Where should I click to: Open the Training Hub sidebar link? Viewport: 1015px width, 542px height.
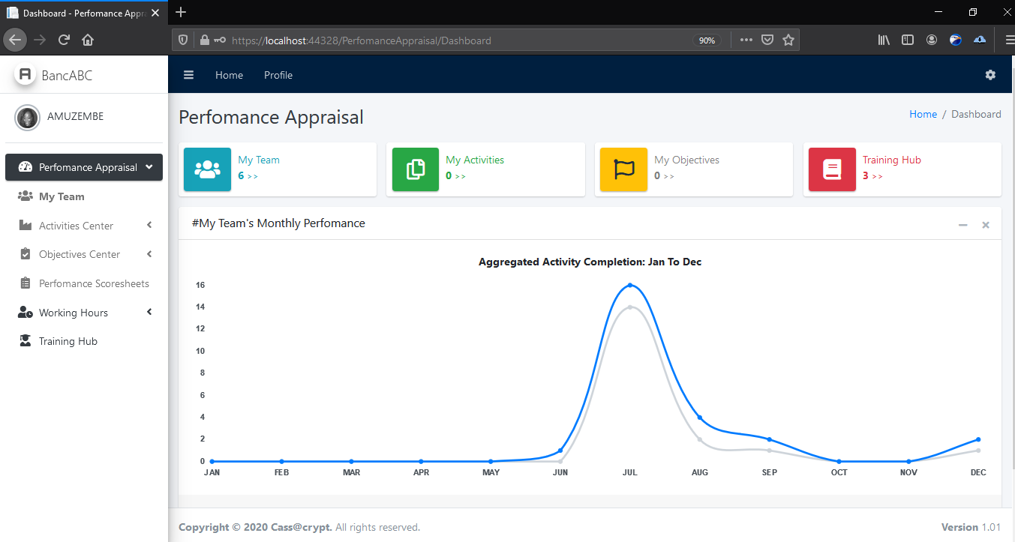[68, 341]
